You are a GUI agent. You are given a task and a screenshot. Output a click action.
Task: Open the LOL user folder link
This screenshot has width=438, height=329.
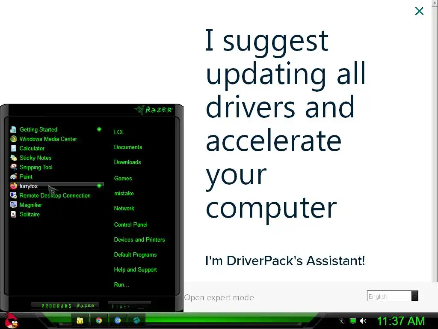119,132
